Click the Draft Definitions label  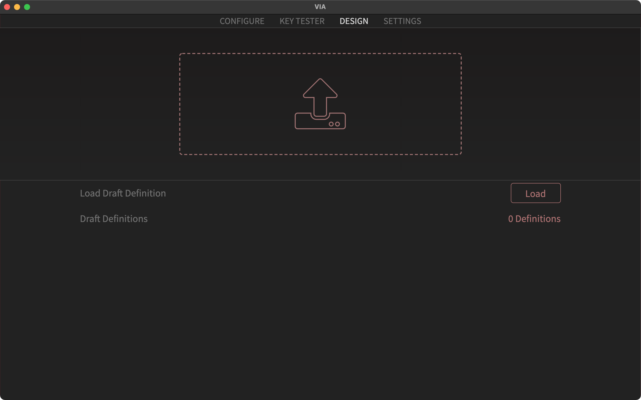pyautogui.click(x=114, y=219)
